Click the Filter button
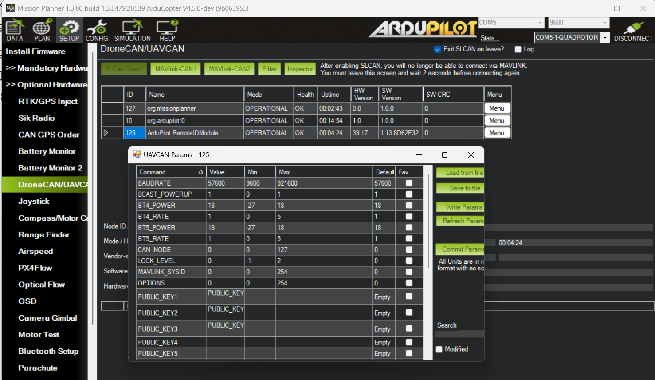655x380 pixels. [x=269, y=69]
